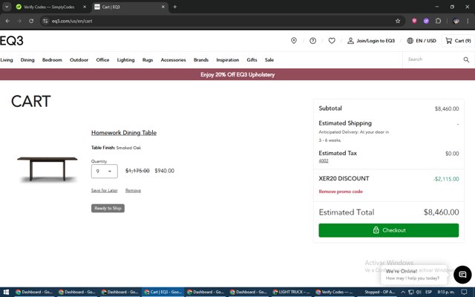
Task: Click the taskbar clock 8:13 p. m.
Action: [446, 292]
